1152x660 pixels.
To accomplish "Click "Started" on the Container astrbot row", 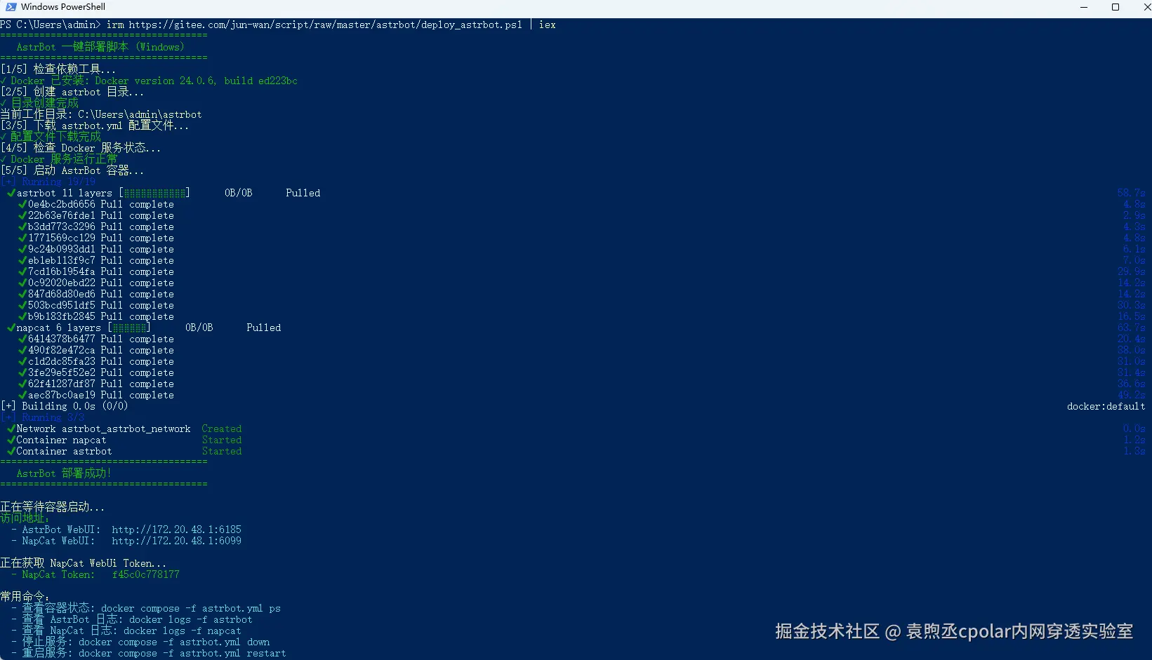I will (x=222, y=451).
